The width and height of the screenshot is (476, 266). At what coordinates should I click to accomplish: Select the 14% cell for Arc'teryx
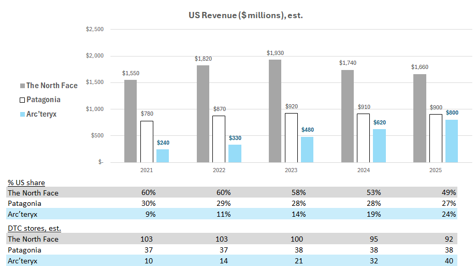click(299, 214)
